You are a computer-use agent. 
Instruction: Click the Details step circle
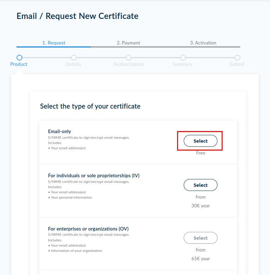(x=74, y=57)
